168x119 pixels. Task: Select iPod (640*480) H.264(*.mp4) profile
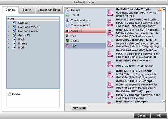[x=134, y=84]
